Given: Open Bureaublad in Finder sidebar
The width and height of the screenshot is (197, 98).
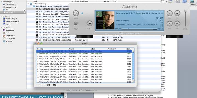Looking at the screenshot, I should point(8,30).
